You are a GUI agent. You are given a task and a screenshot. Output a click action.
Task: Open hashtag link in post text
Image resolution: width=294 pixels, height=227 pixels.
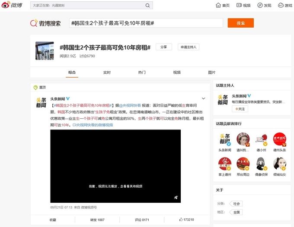point(83,105)
